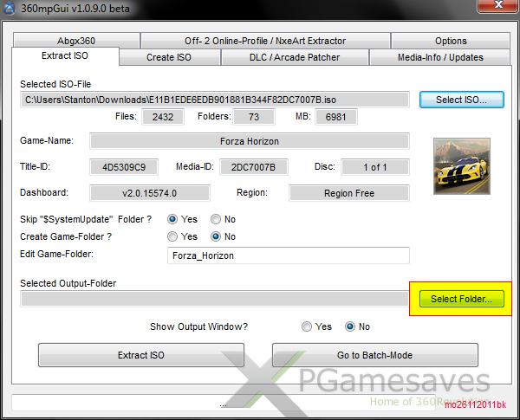
Task: Switch to the Create ISO tab
Action: [169, 57]
